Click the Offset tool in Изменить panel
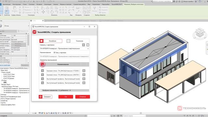The image size is (208, 117). pyautogui.click(x=47, y=8)
